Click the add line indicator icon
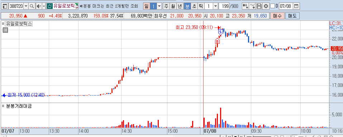Image resolution: width=343 pixels, height=137 pixels. pyautogui.click(x=252, y=6)
